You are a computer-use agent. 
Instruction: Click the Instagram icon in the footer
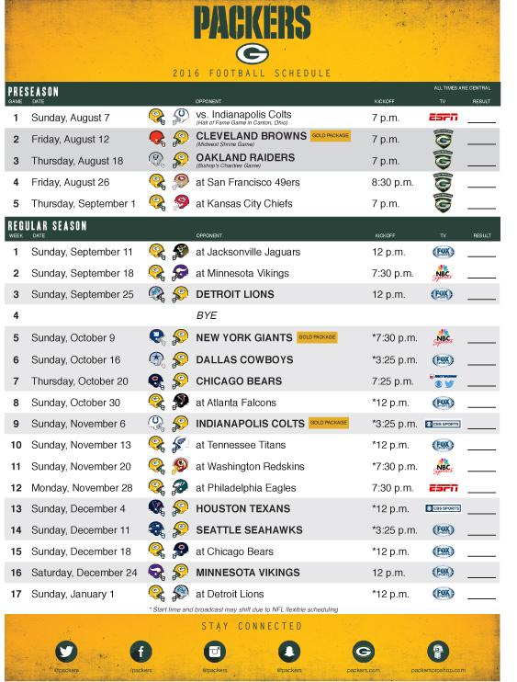(x=215, y=652)
